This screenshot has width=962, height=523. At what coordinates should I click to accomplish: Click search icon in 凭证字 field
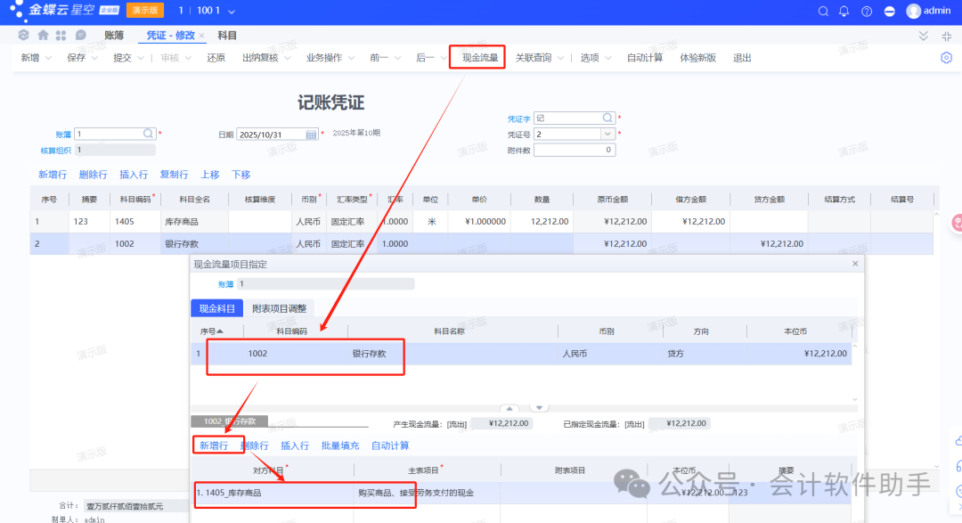point(607,118)
